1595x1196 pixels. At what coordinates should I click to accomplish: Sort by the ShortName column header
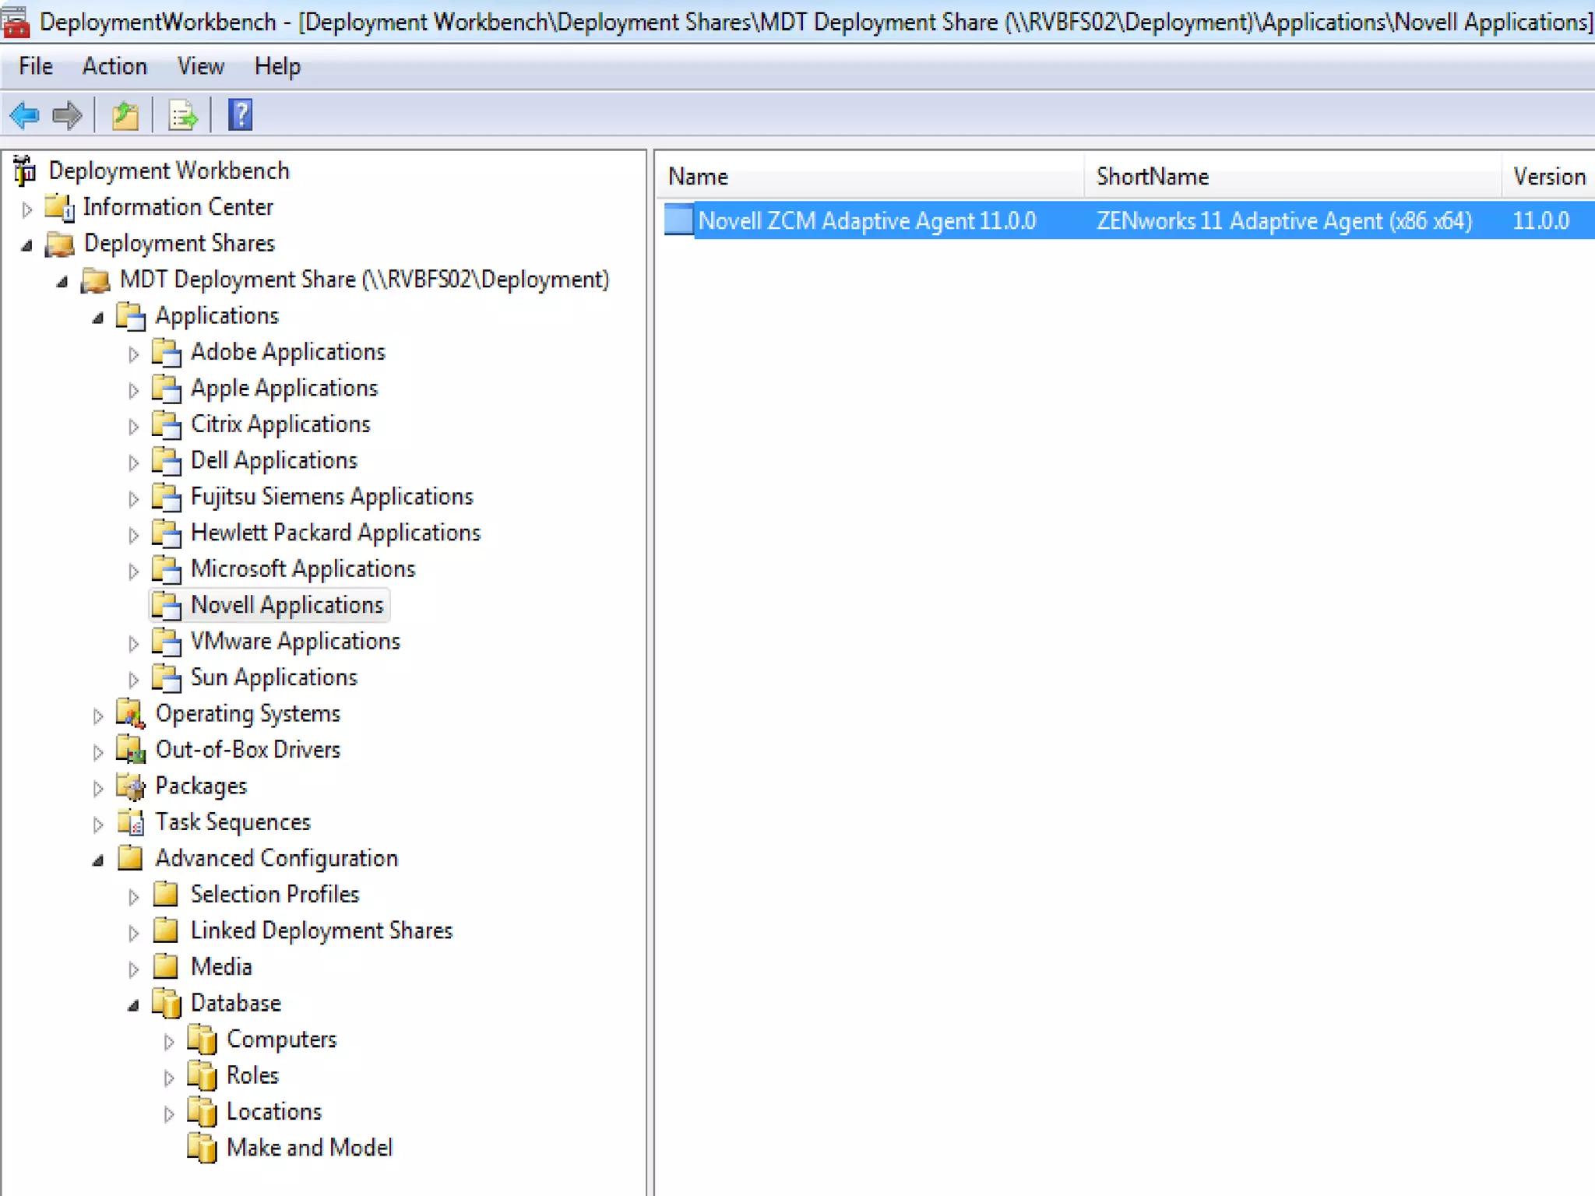[x=1293, y=177]
